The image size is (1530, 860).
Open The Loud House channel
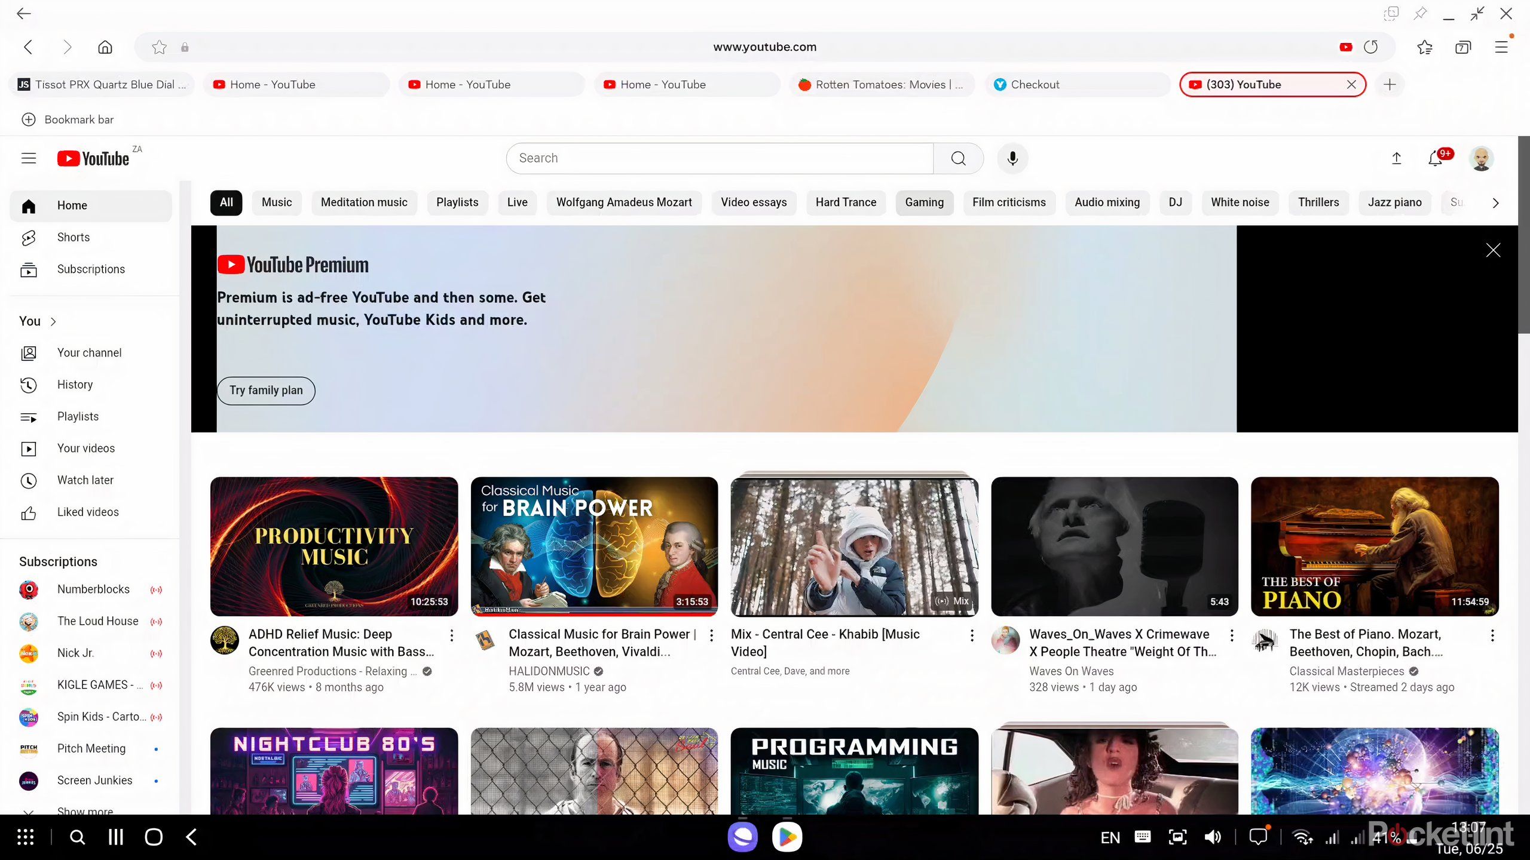coord(91,622)
